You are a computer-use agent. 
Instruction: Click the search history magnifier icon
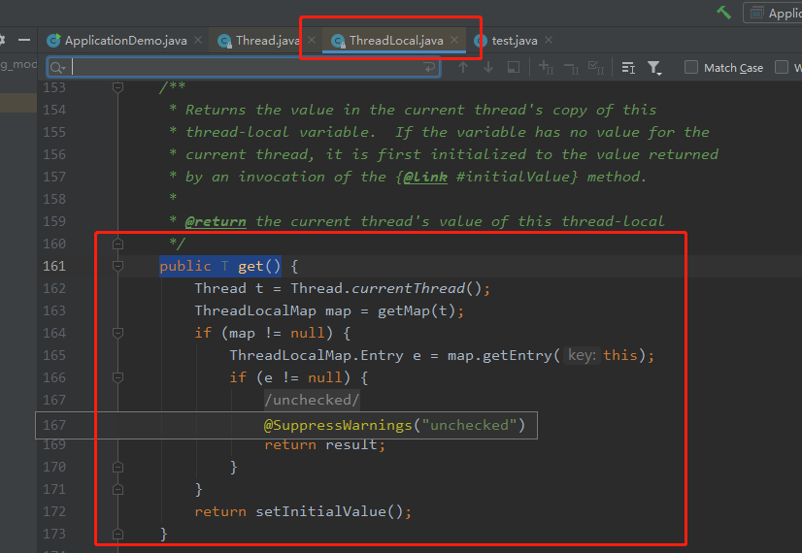tap(57, 68)
